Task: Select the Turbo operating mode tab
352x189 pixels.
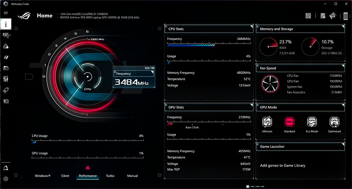Action: (110, 176)
